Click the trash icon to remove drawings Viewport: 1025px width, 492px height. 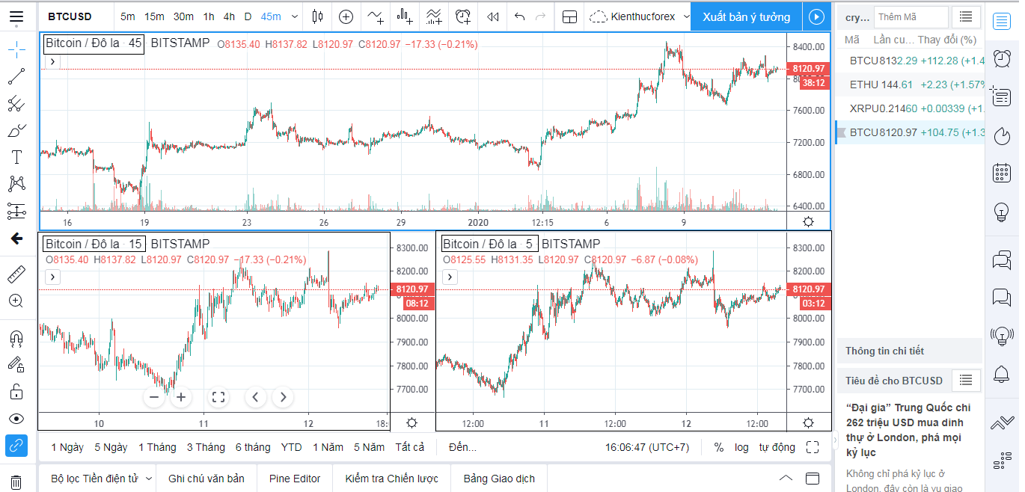tap(16, 482)
